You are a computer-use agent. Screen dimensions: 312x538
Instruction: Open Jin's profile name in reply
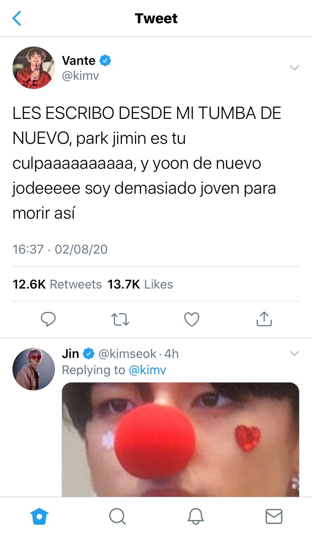(x=70, y=354)
